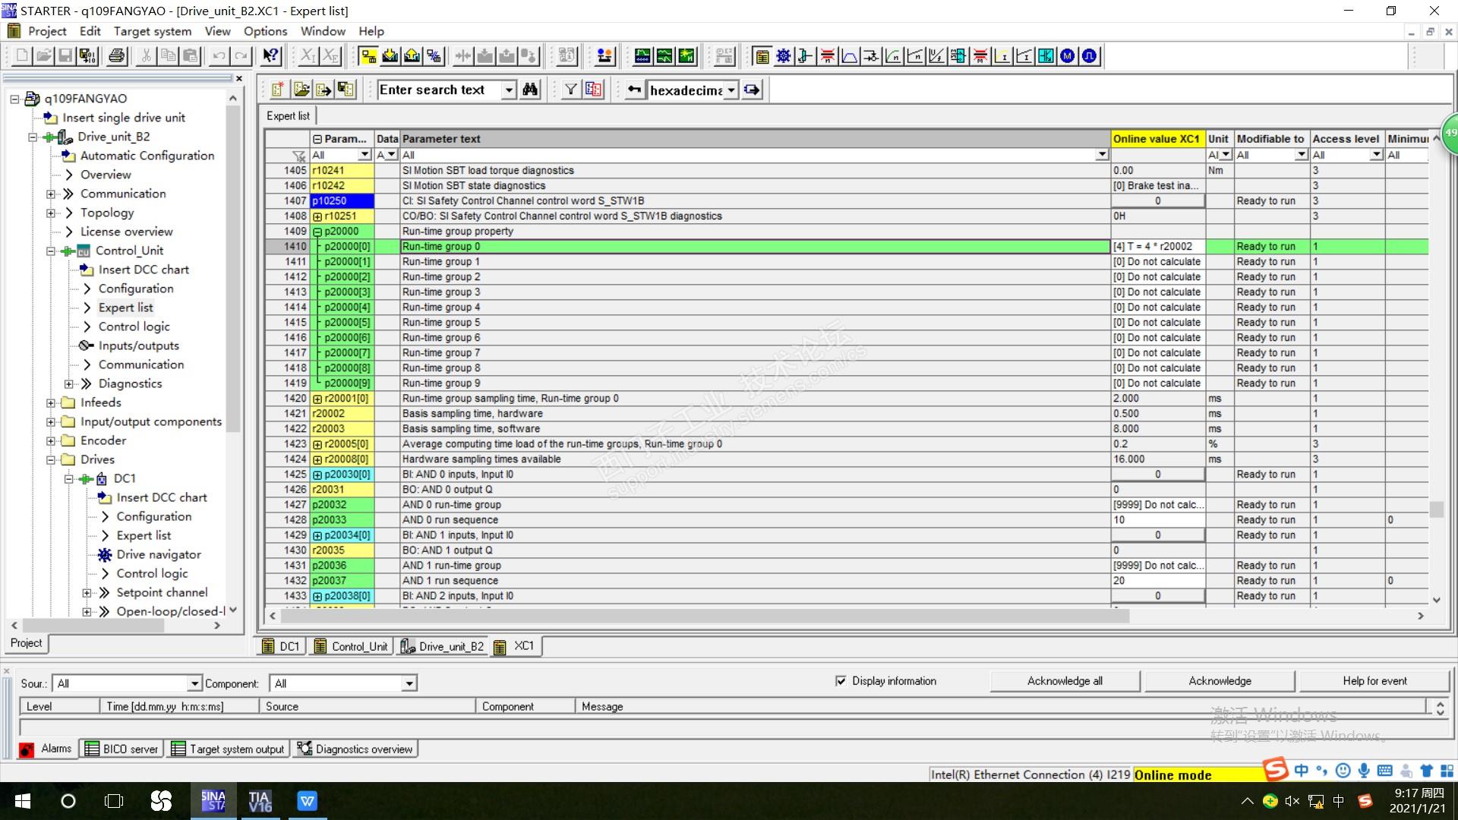Click the print icon in toolbar

[117, 55]
